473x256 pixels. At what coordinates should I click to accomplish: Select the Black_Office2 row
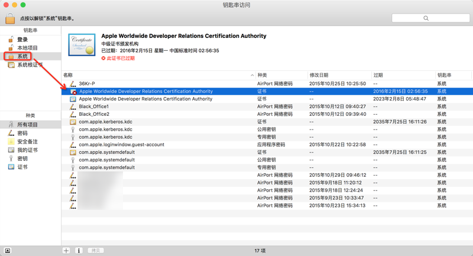[x=267, y=114]
